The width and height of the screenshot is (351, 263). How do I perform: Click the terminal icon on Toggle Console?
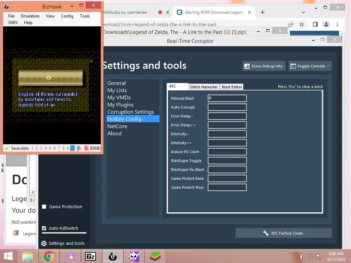pyautogui.click(x=293, y=66)
